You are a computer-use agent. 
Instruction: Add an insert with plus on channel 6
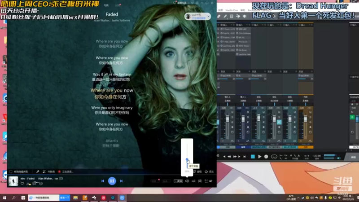pos(265,25)
